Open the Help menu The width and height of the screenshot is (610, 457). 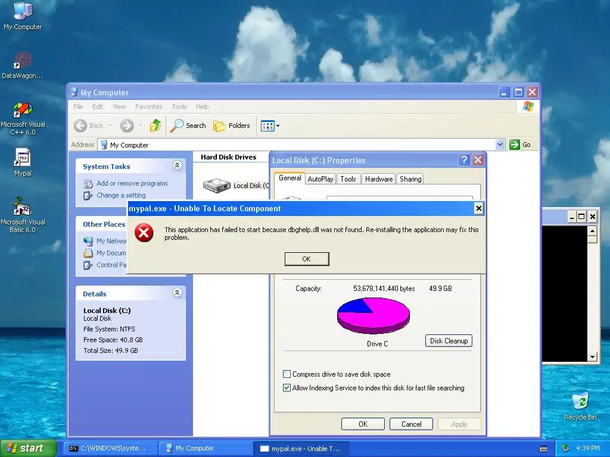point(203,107)
